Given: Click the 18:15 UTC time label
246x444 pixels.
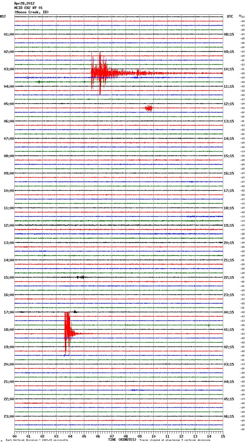Looking at the screenshot, I should point(229,208).
